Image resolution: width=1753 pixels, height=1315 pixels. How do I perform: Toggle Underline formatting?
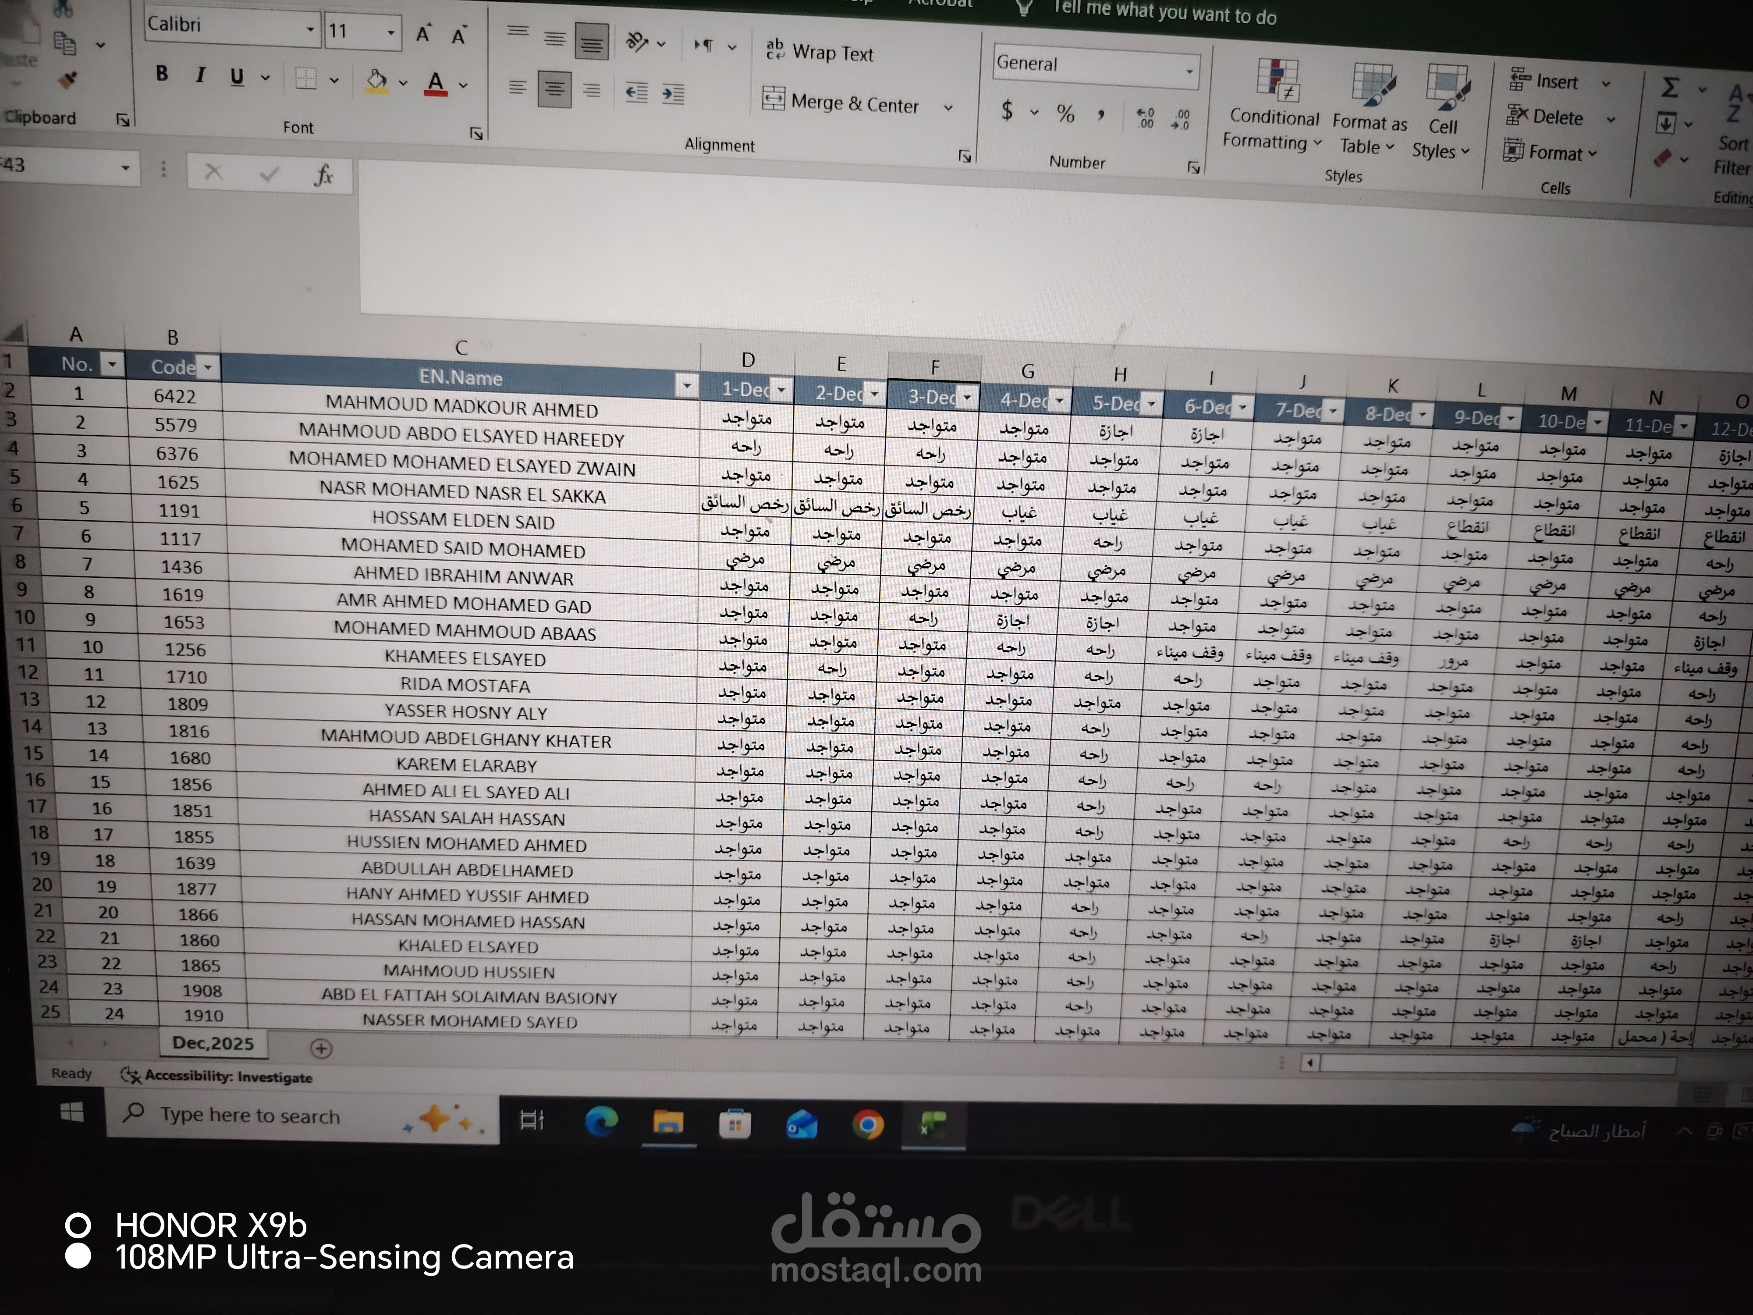pyautogui.click(x=237, y=77)
